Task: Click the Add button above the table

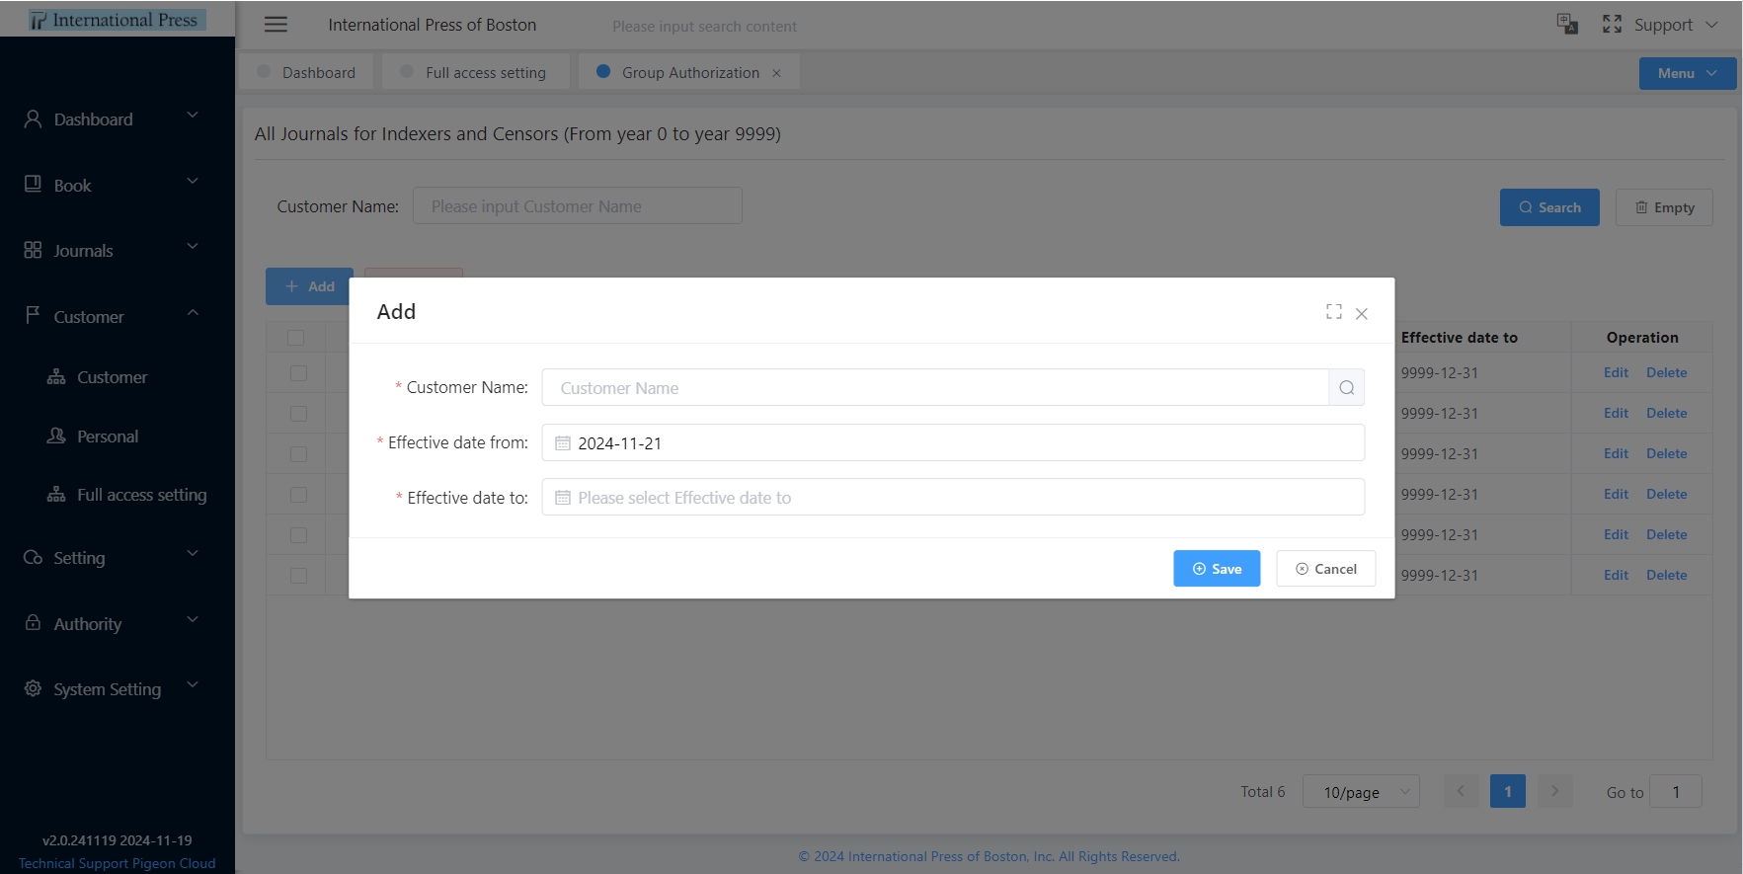Action: 309,286
